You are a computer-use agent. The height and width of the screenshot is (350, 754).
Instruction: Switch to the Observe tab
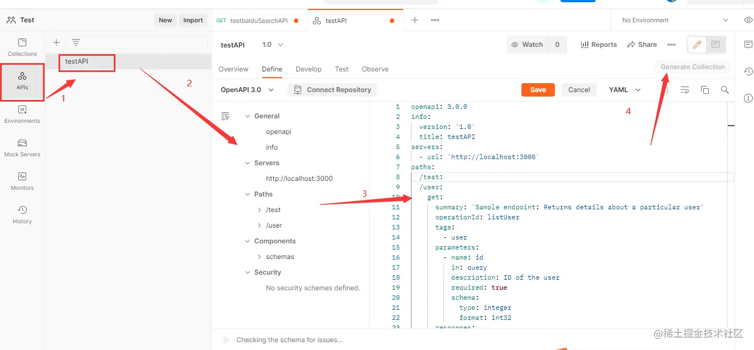click(375, 69)
